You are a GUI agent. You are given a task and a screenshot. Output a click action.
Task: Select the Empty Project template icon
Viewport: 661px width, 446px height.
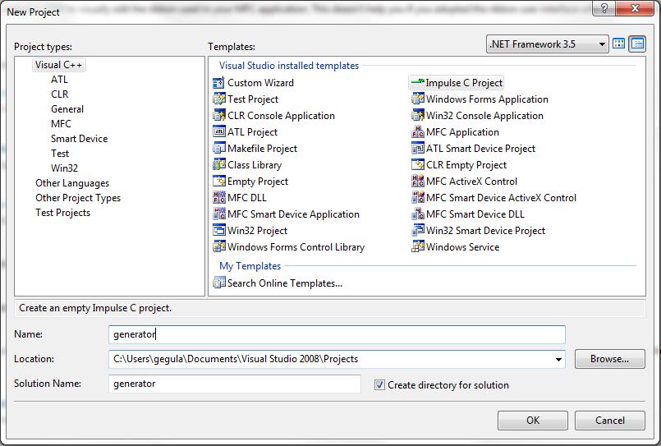(218, 182)
